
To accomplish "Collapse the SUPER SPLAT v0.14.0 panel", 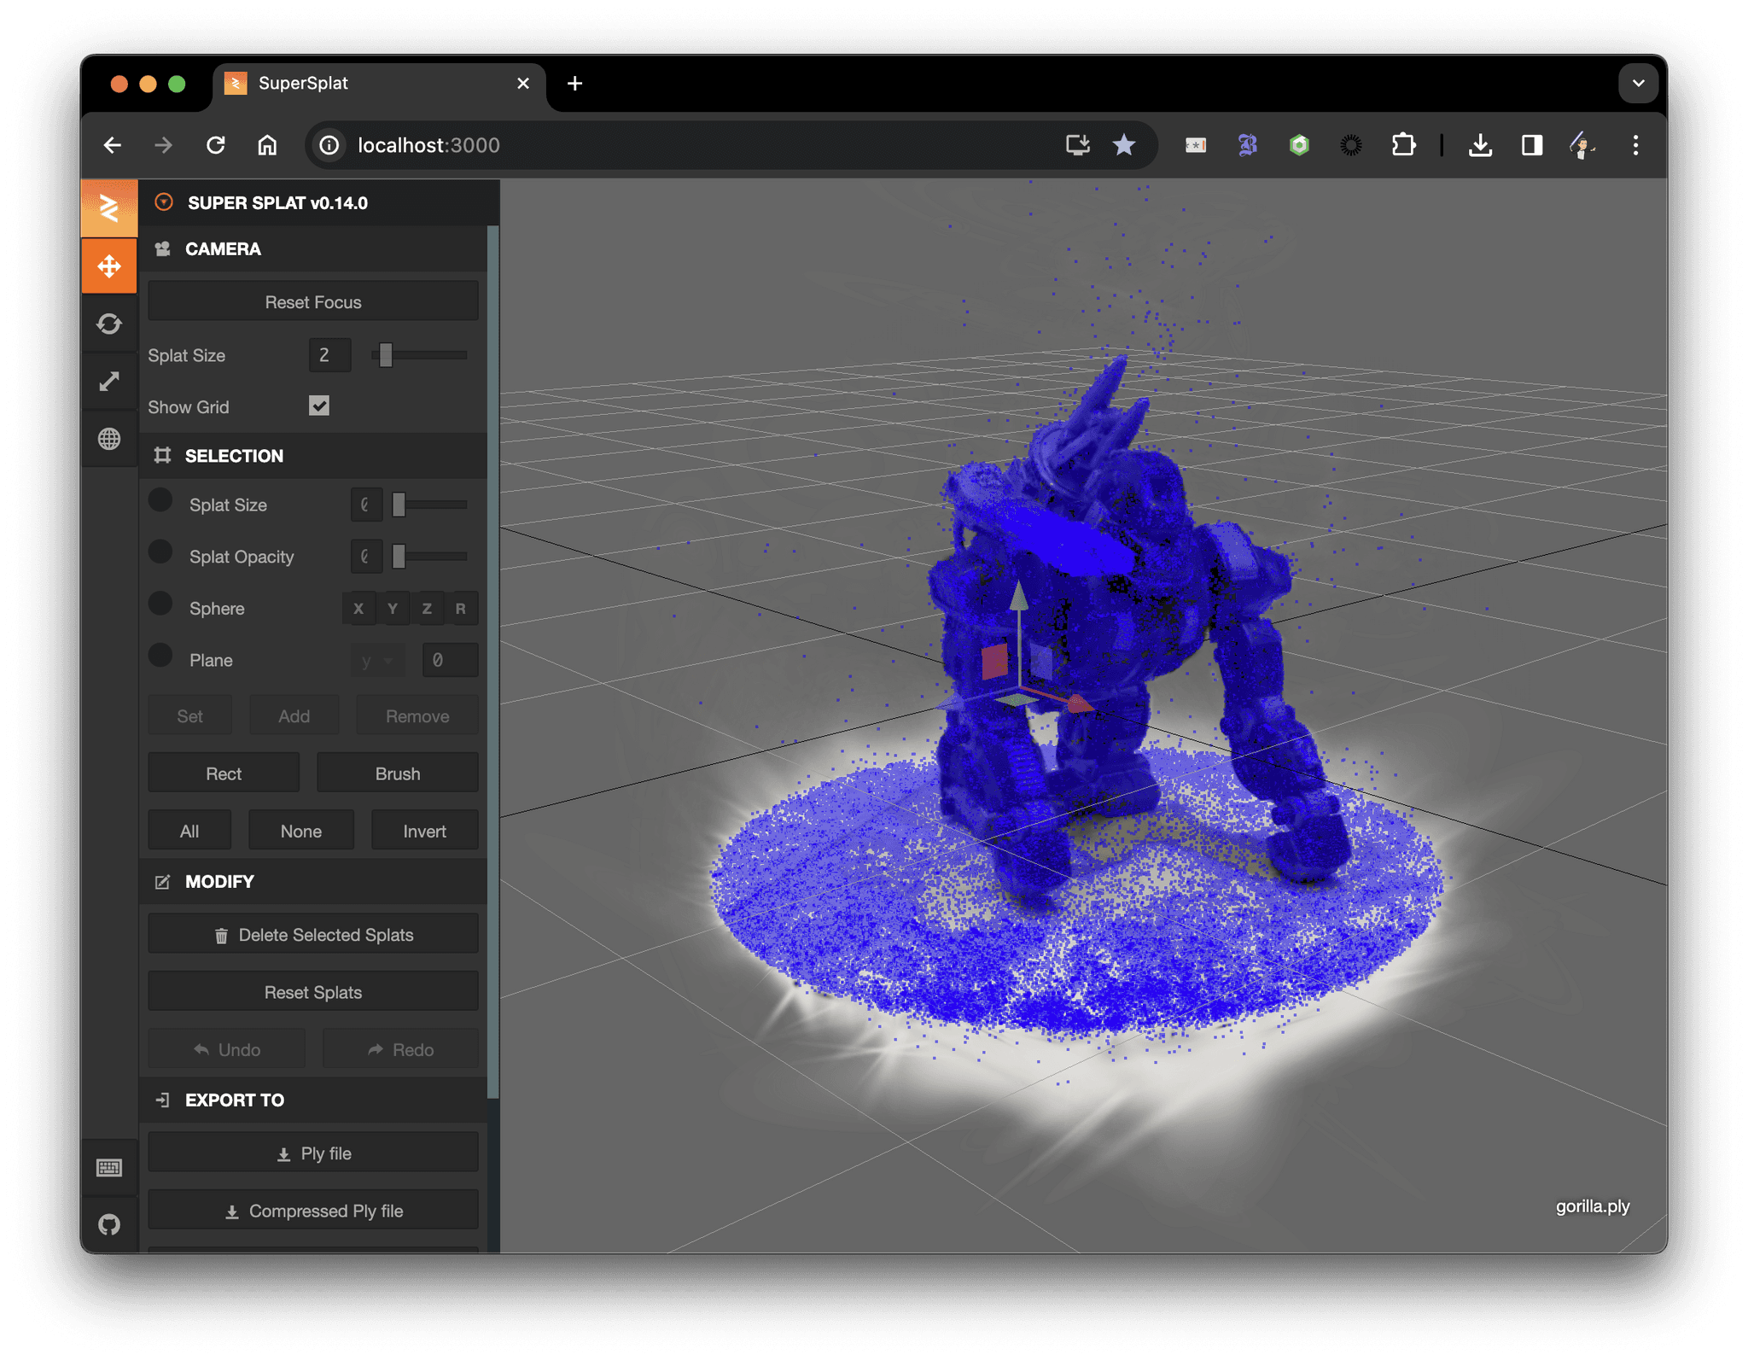I will pos(318,203).
